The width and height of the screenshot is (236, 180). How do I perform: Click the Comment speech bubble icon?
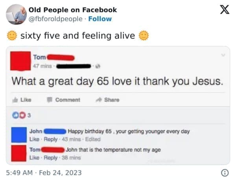click(51, 100)
